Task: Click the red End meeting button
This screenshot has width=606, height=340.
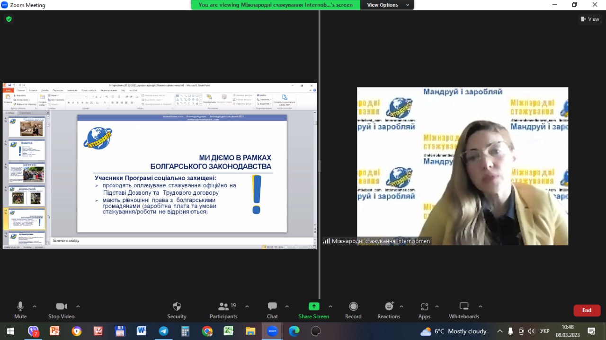Action: point(587,310)
